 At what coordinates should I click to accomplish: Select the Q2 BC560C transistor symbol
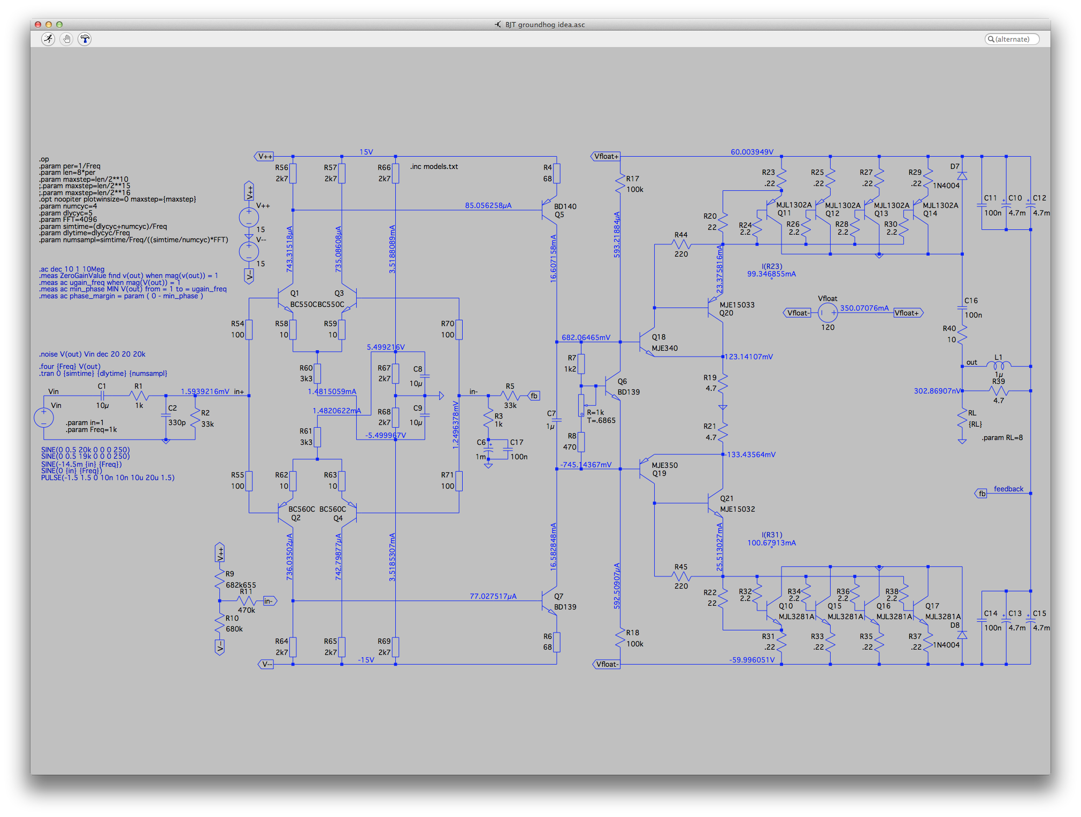pos(286,513)
